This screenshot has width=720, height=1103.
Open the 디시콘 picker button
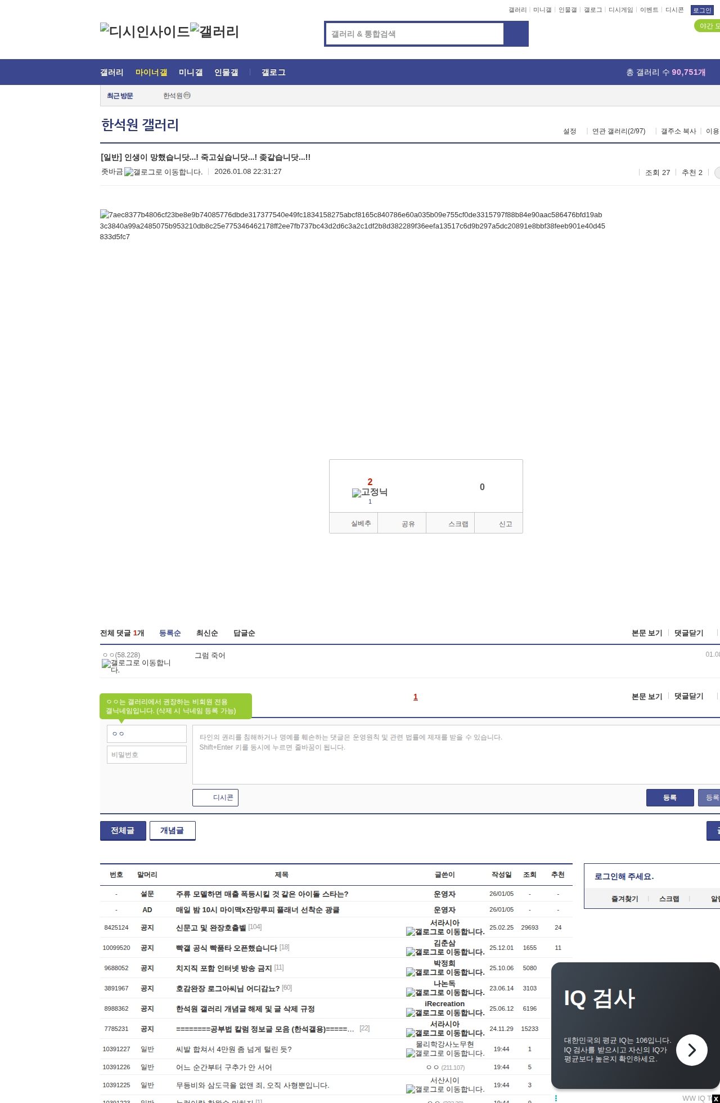(215, 797)
